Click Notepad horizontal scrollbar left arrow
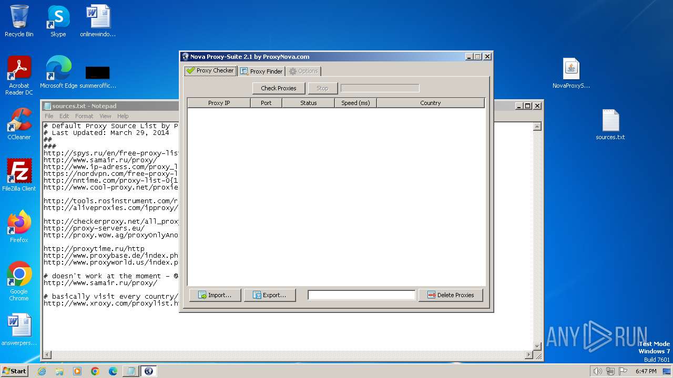Screen dimensions: 673x378 tap(47, 355)
